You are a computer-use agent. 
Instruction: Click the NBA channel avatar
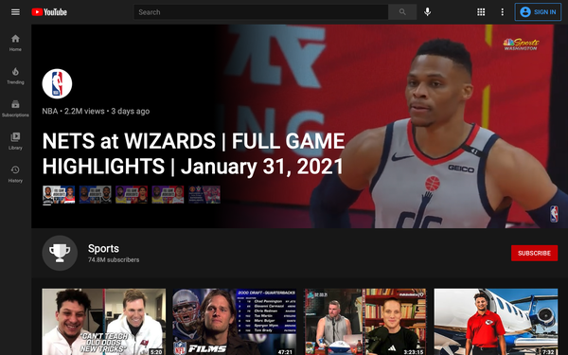click(57, 83)
